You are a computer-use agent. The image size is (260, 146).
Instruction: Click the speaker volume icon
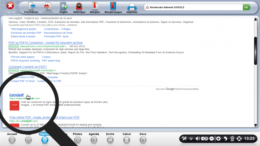(x=198, y=138)
